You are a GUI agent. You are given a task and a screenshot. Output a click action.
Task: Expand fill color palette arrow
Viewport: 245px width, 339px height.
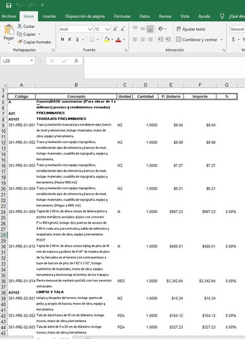coord(112,39)
